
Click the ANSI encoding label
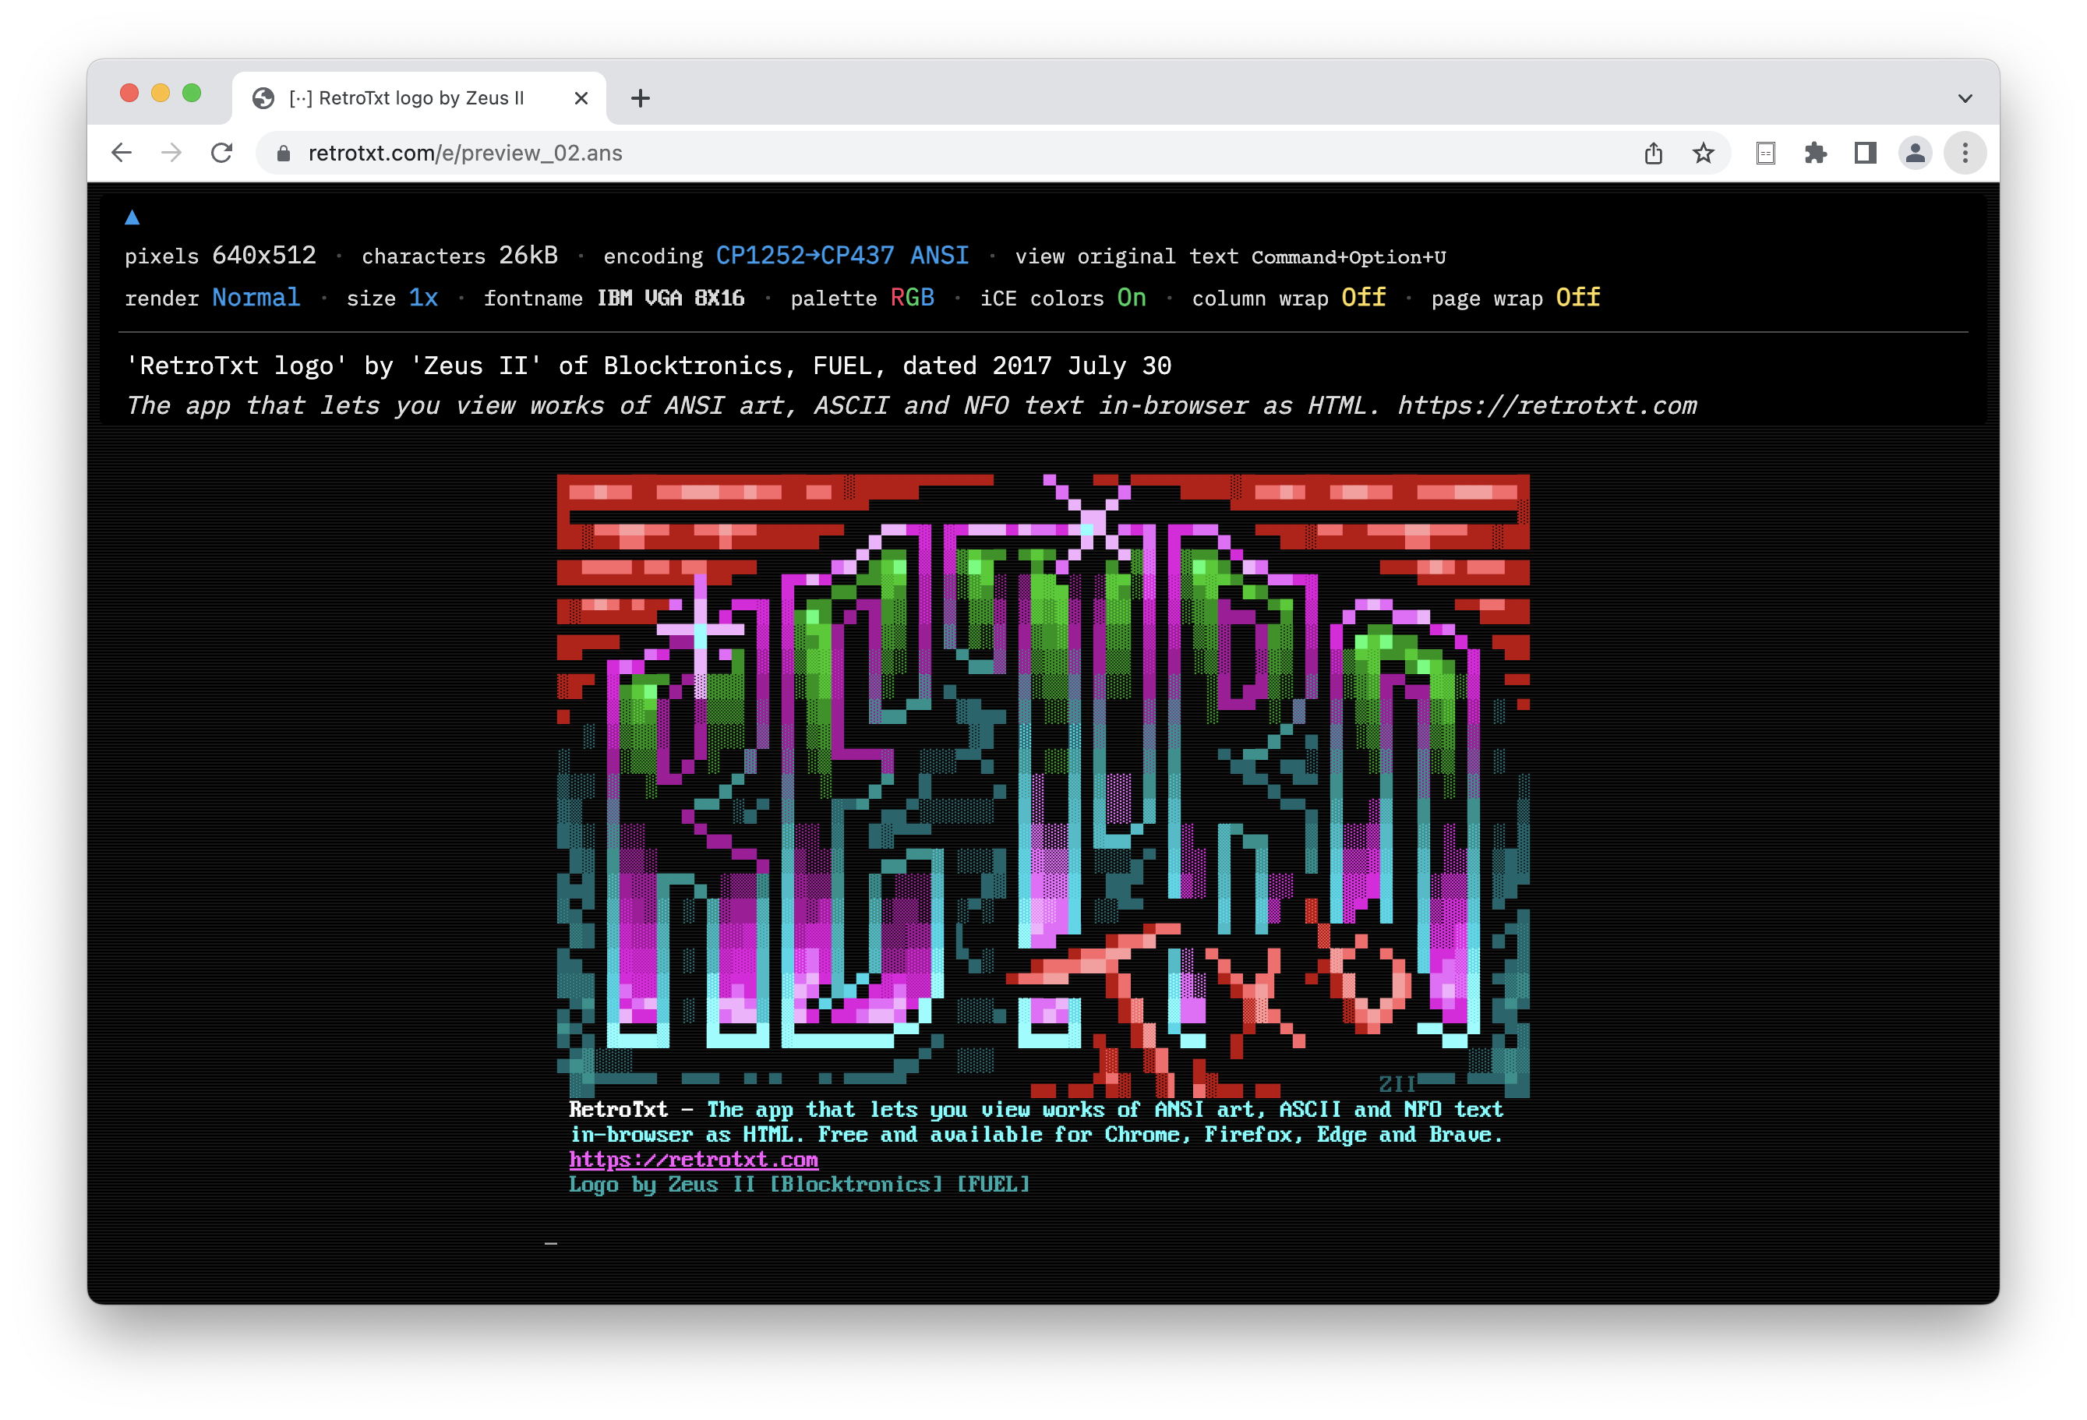939,256
